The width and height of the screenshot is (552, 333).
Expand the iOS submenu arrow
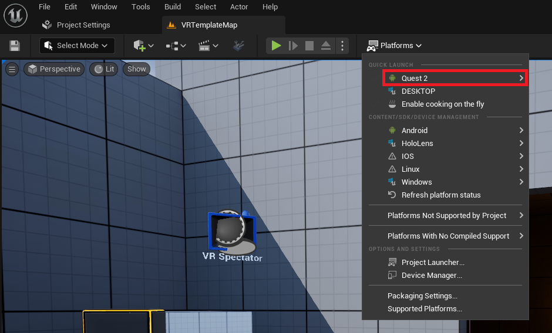[x=521, y=156]
